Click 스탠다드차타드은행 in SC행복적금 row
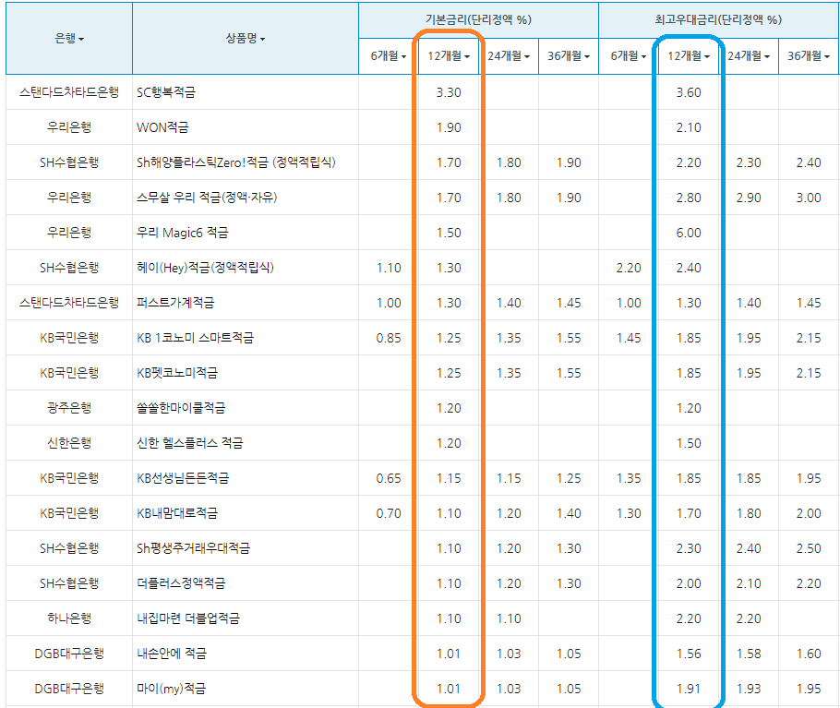This screenshot has width=840, height=708. (69, 92)
